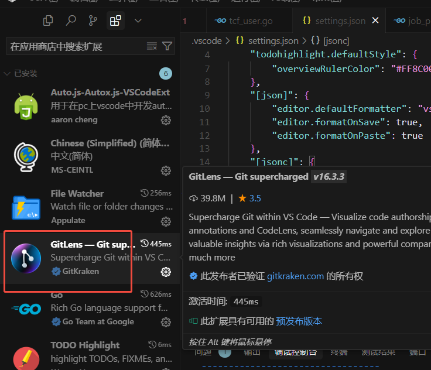Click settings.json breadcrumb segment
Screen dimensions: 431x370
[273, 41]
